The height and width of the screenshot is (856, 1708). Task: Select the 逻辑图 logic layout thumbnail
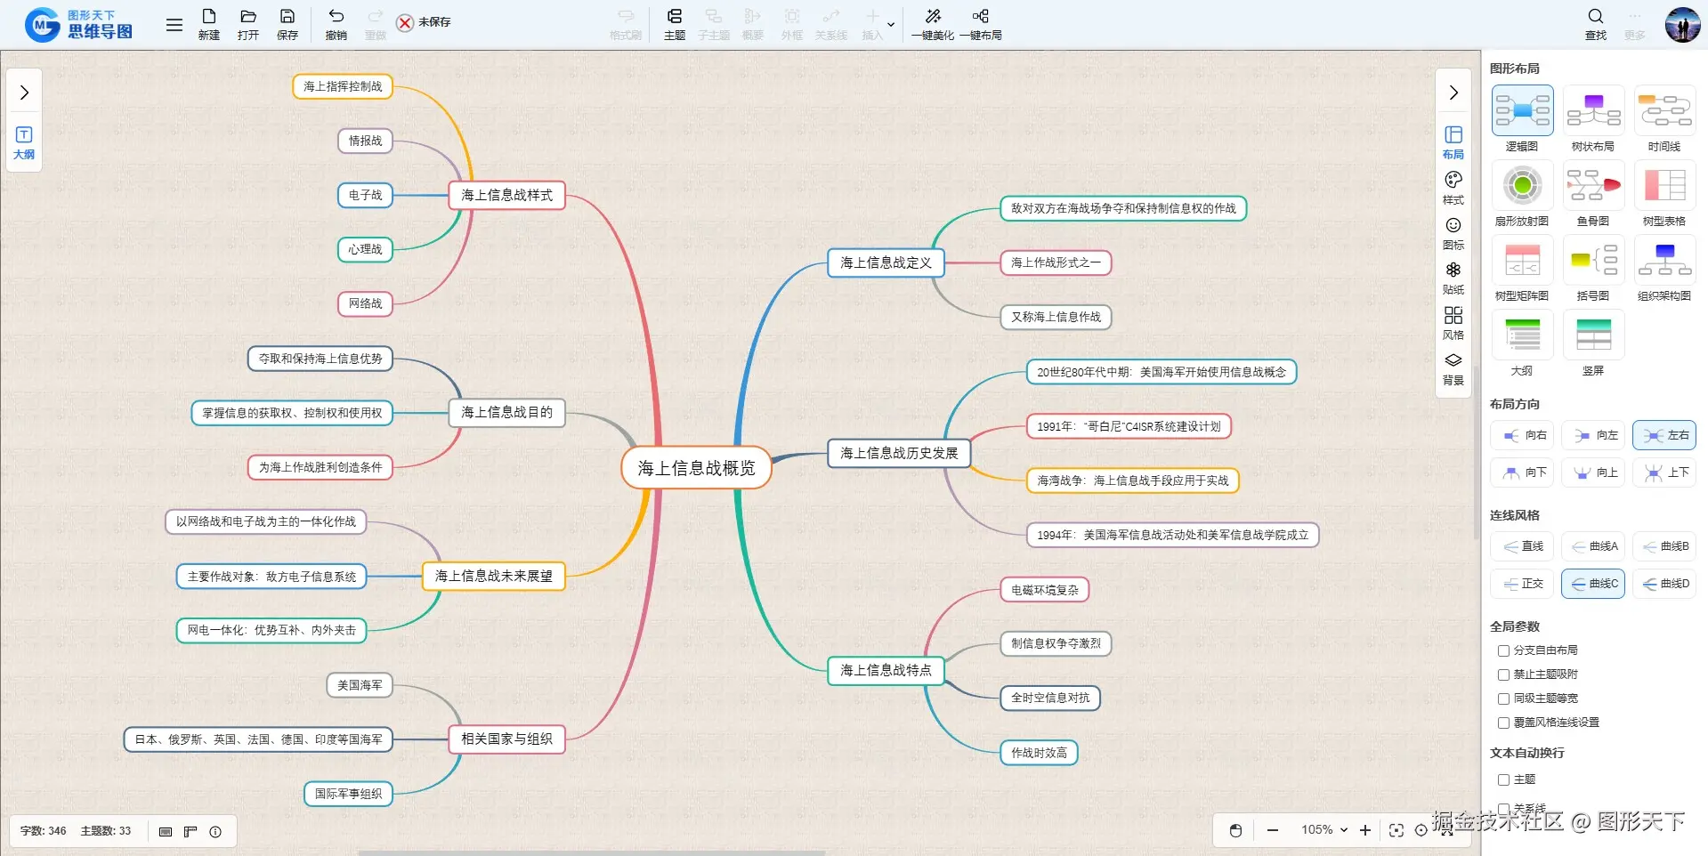pos(1522,110)
